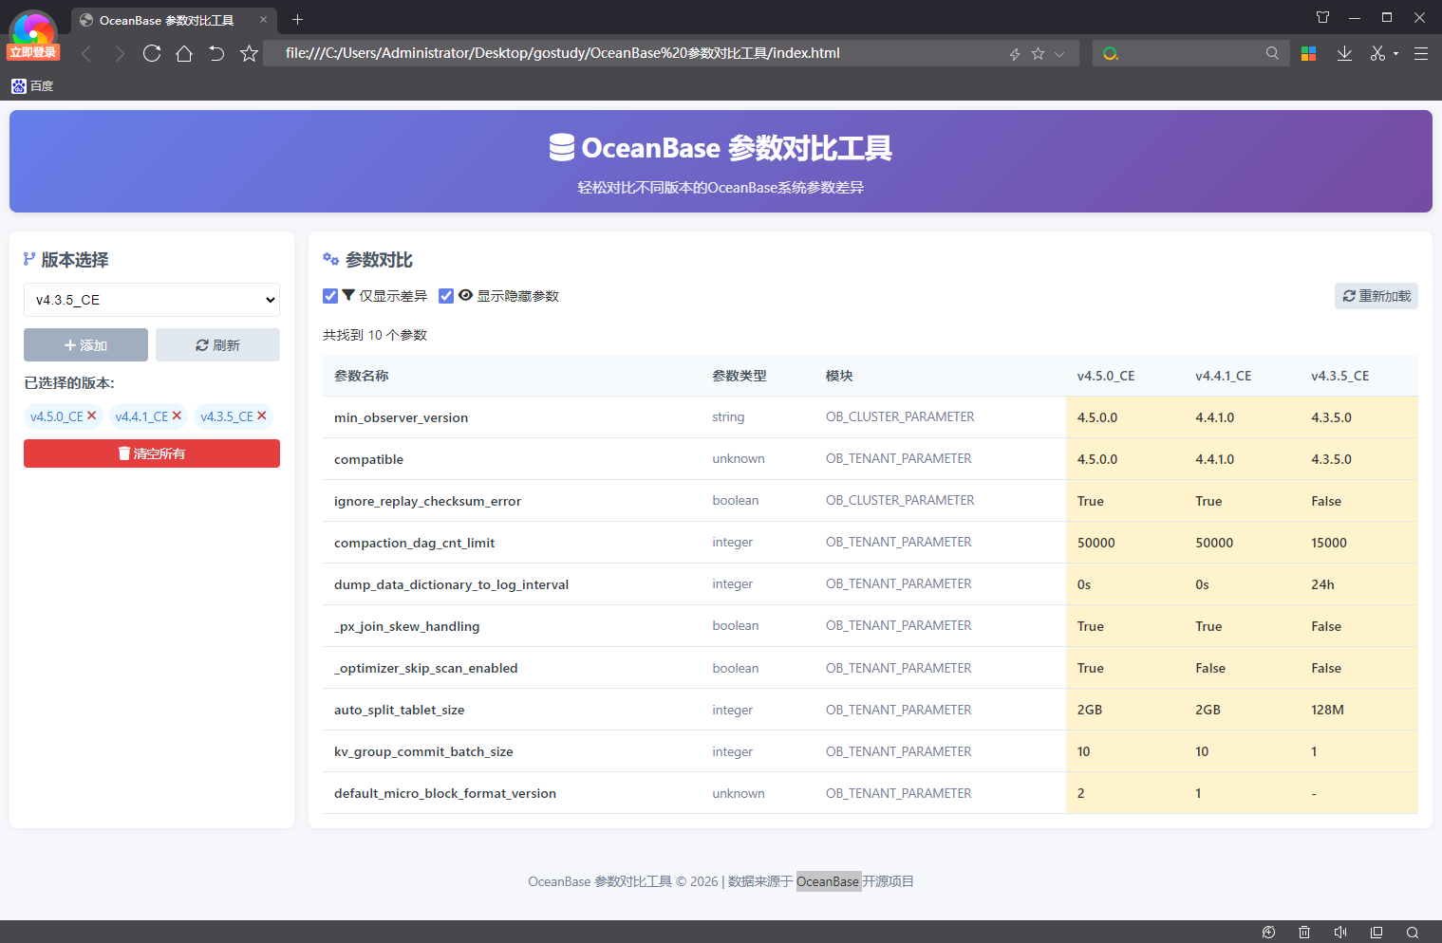The height and width of the screenshot is (943, 1442).
Task: Click the funnel filter icon beside 仅显示差异
Action: tap(348, 296)
